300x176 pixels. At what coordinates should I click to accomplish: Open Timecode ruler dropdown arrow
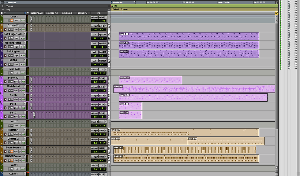click(5, 2)
